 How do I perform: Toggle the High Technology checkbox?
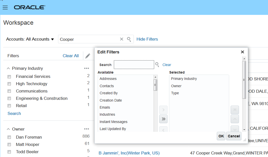(9, 84)
